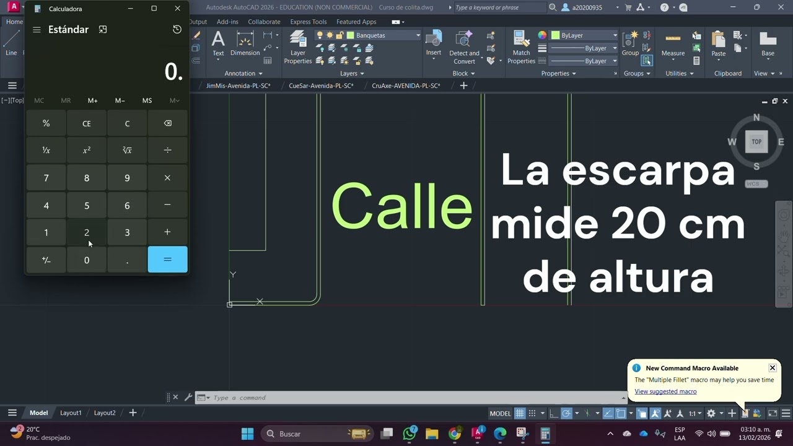The image size is (793, 446).
Task: Click the Customization menu icon in status bar
Action: coord(786,413)
